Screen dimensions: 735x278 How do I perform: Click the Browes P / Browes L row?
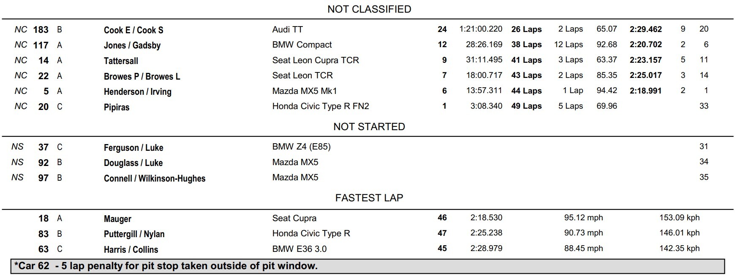pyautogui.click(x=367, y=76)
